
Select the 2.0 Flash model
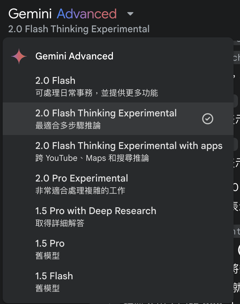pyautogui.click(x=55, y=81)
